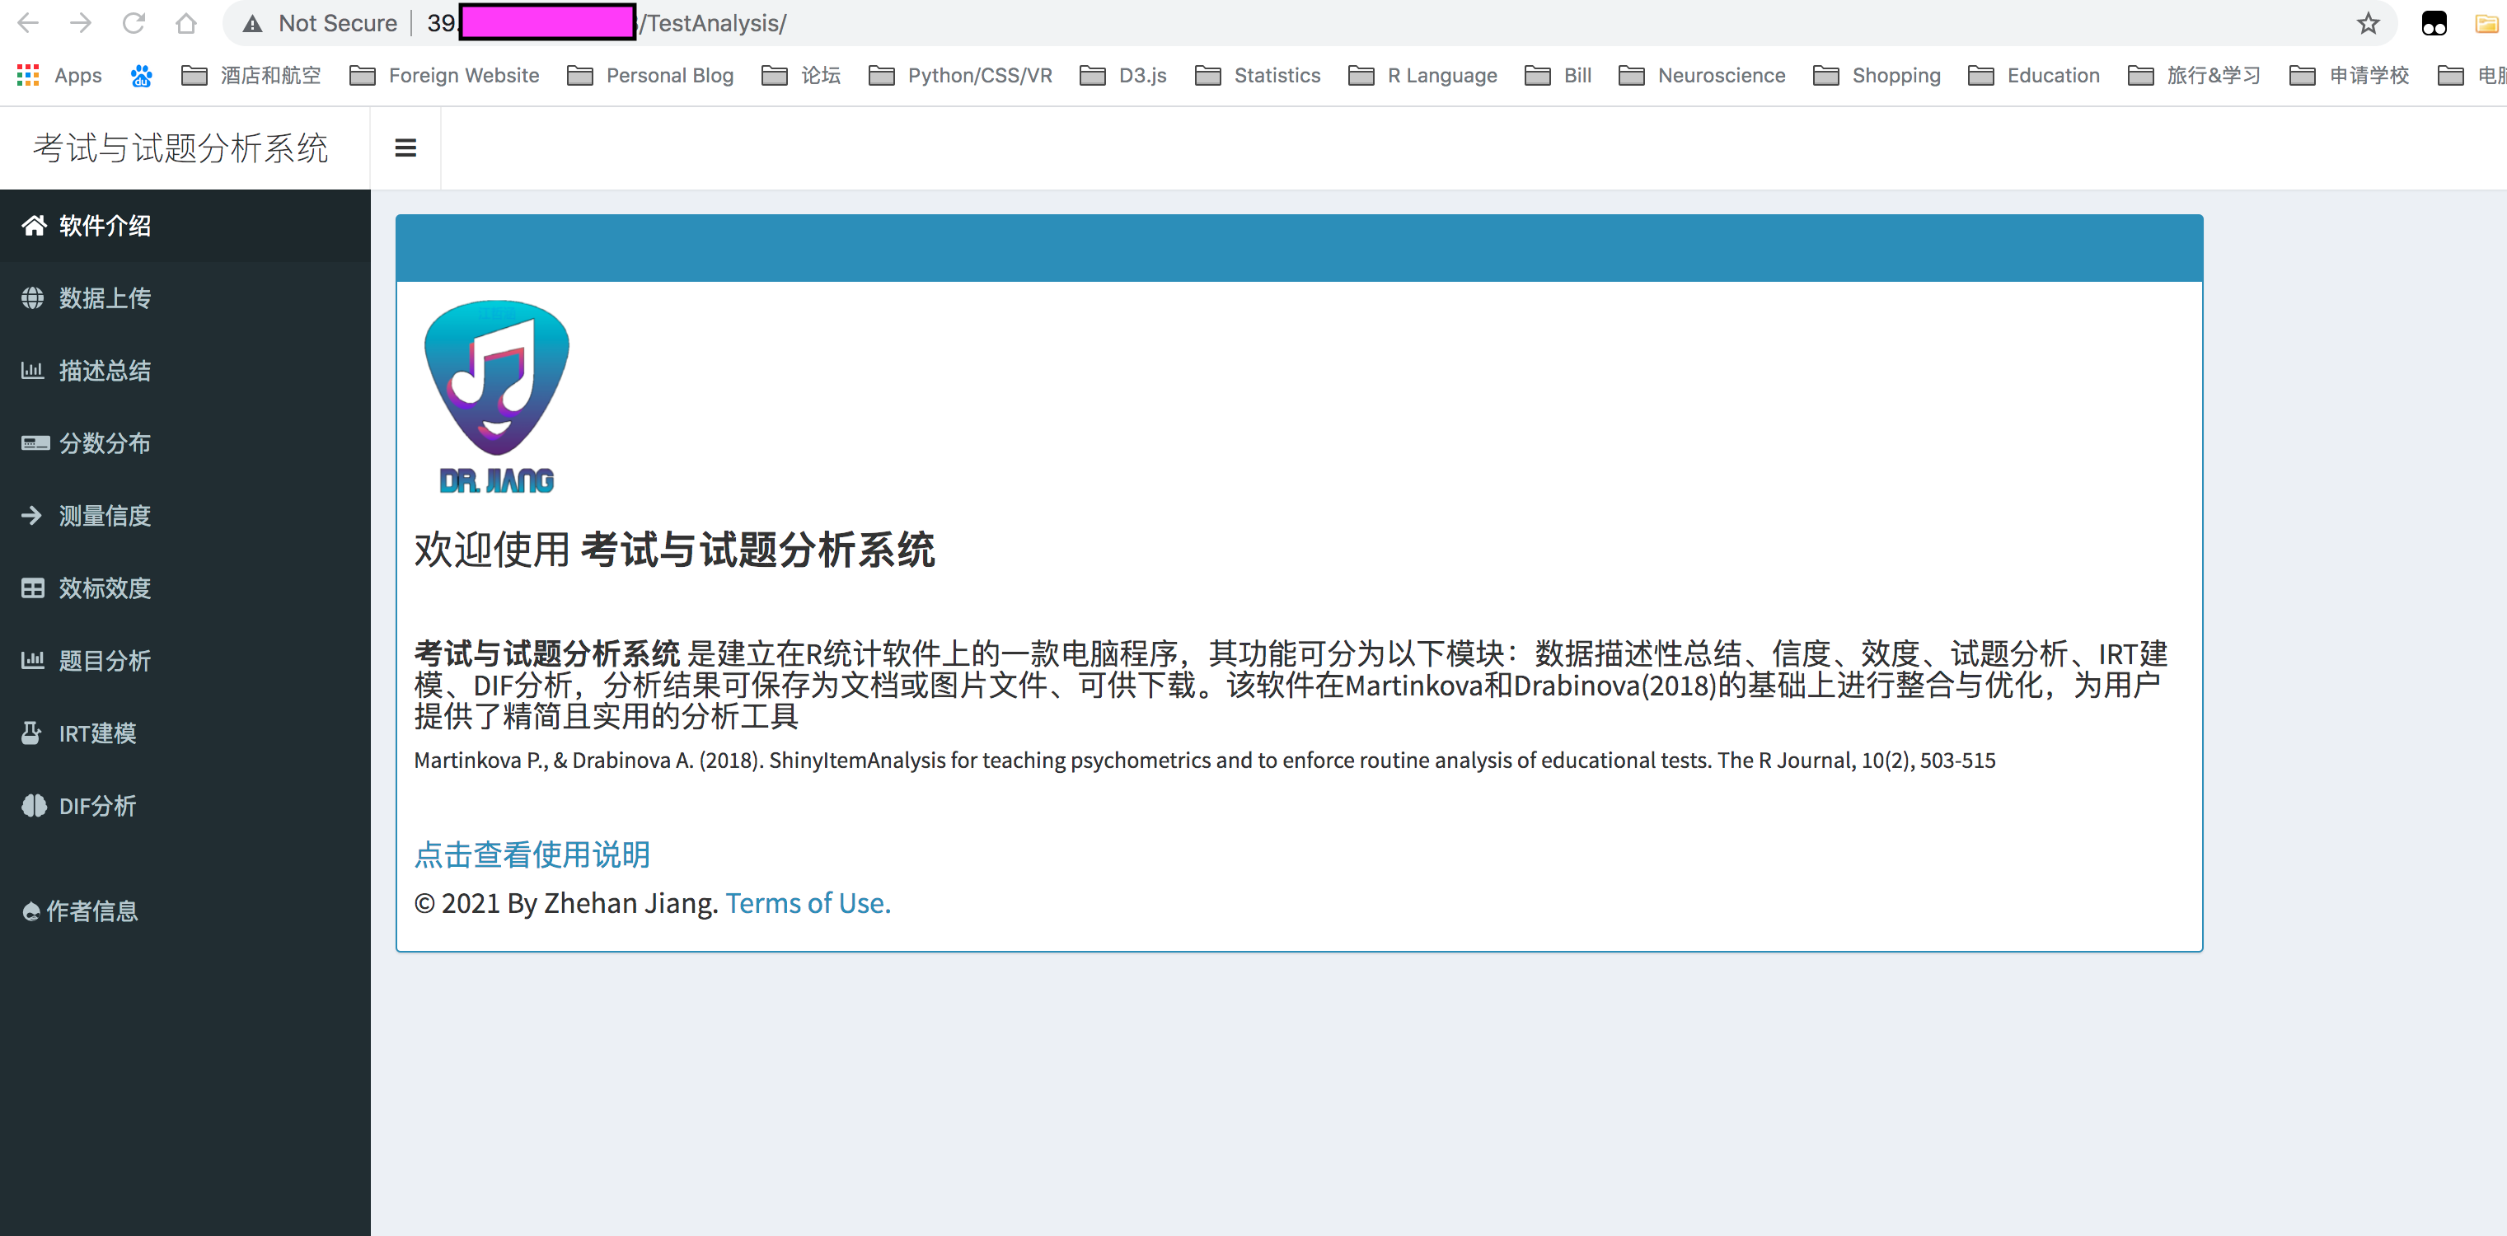Viewport: 2507px width, 1236px height.
Task: Open the Terms of Use link
Action: click(x=808, y=903)
